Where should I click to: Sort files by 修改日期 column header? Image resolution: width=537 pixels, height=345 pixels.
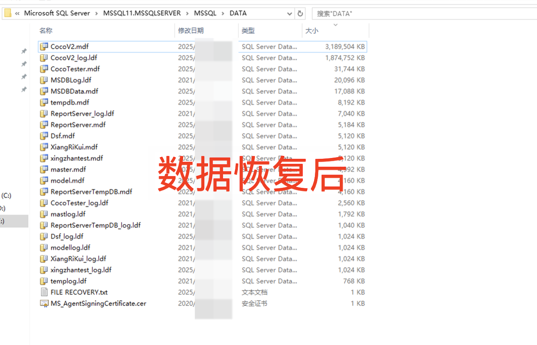pyautogui.click(x=191, y=31)
